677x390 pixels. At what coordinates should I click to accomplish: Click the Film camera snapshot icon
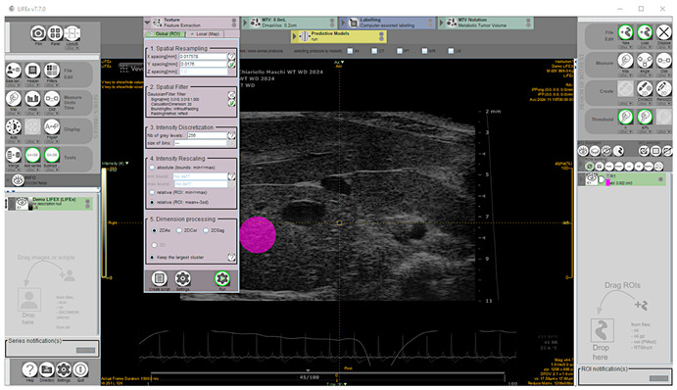point(38,32)
